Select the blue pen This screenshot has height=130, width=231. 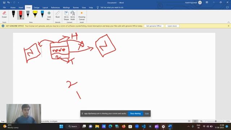(42, 14)
